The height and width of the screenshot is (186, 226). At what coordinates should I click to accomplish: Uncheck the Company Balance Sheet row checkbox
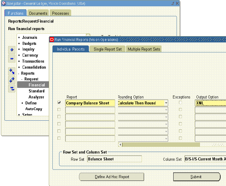pos(59,103)
